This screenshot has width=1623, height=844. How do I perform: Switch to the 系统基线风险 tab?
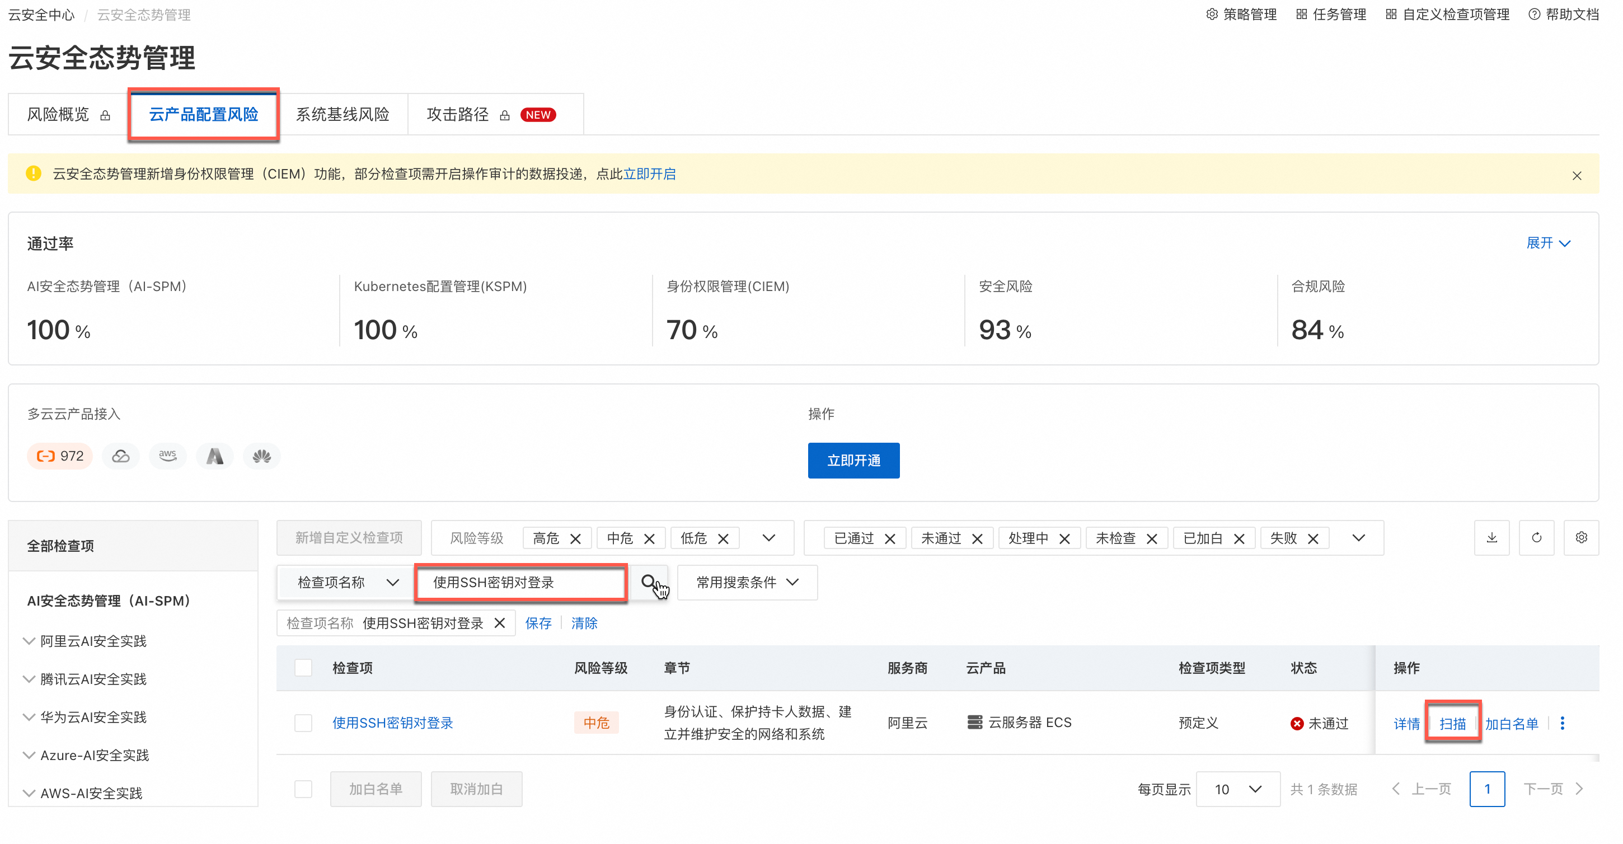click(x=342, y=115)
